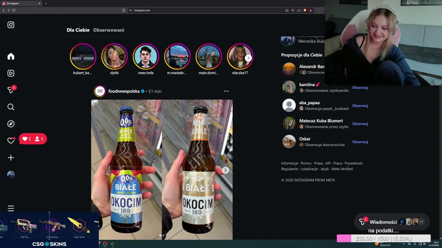Open Brave Rewards triangle icon
The width and height of the screenshot is (442, 248).
point(310,10)
